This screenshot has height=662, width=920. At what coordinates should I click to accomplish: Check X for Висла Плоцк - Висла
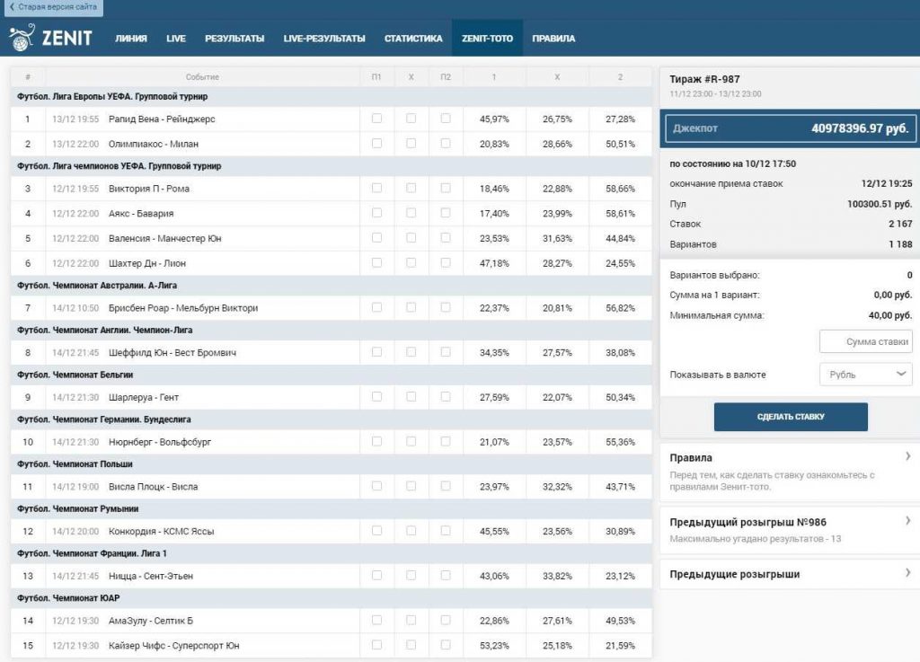(x=411, y=486)
